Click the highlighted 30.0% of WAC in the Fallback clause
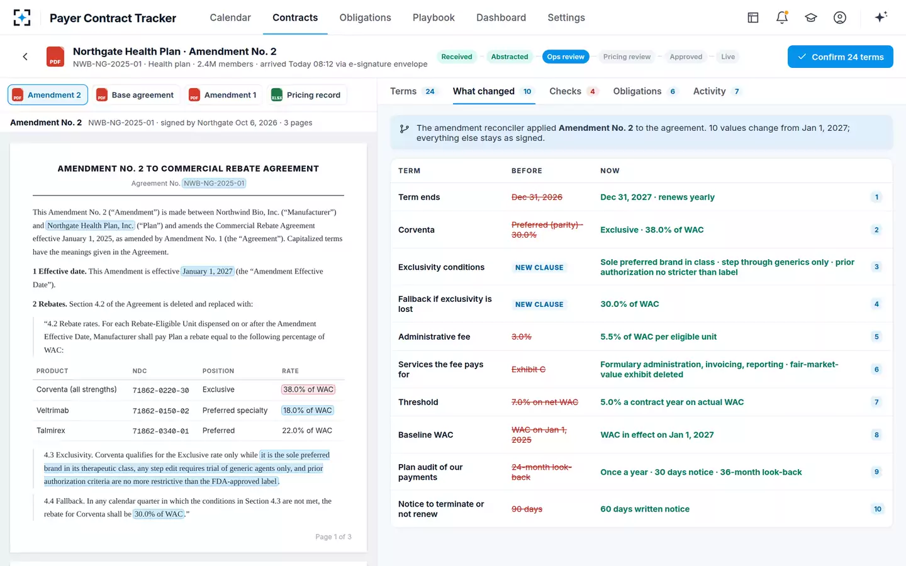 [159, 514]
